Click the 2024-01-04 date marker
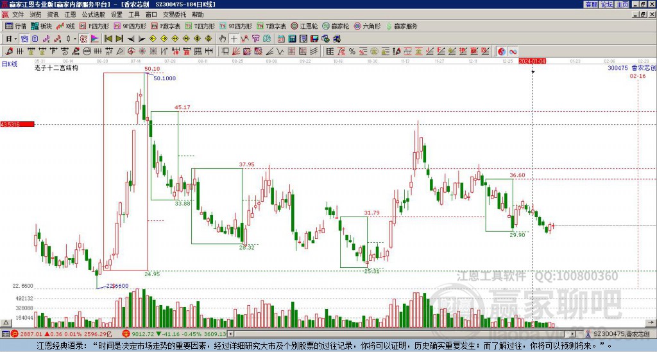Viewport: 657px width, 352px height. pyautogui.click(x=532, y=61)
